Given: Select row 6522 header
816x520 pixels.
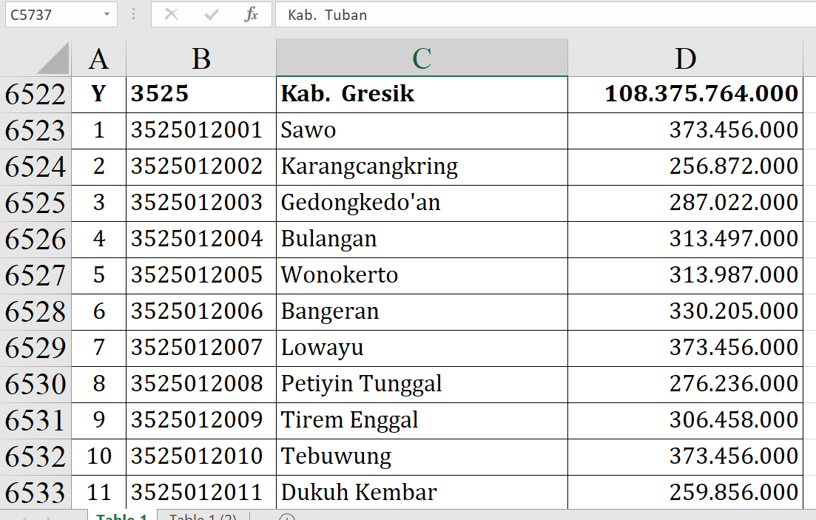Looking at the screenshot, I should [36, 94].
